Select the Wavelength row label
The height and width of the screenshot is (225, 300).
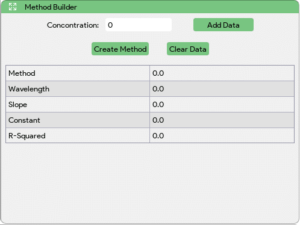pyautogui.click(x=29, y=89)
